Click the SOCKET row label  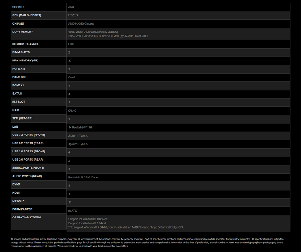(x=18, y=7)
